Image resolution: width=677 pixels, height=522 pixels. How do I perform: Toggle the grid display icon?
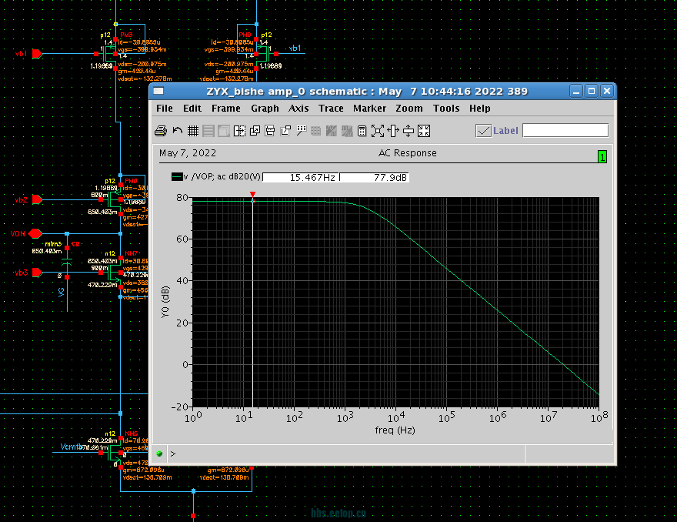pyautogui.click(x=193, y=131)
